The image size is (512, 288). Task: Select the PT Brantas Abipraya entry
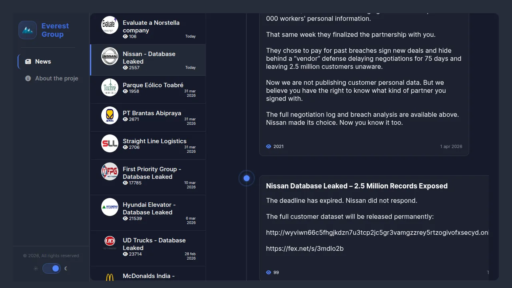tap(152, 113)
